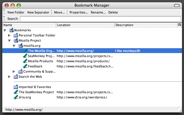
Task: Select the Bookmarks row label
Action: pyautogui.click(x=22, y=30)
